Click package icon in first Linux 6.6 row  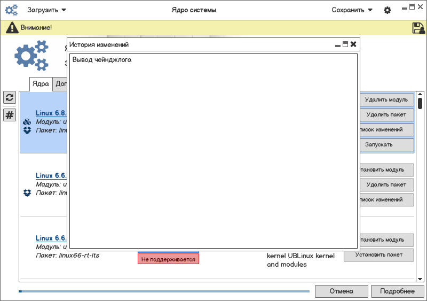click(x=27, y=193)
